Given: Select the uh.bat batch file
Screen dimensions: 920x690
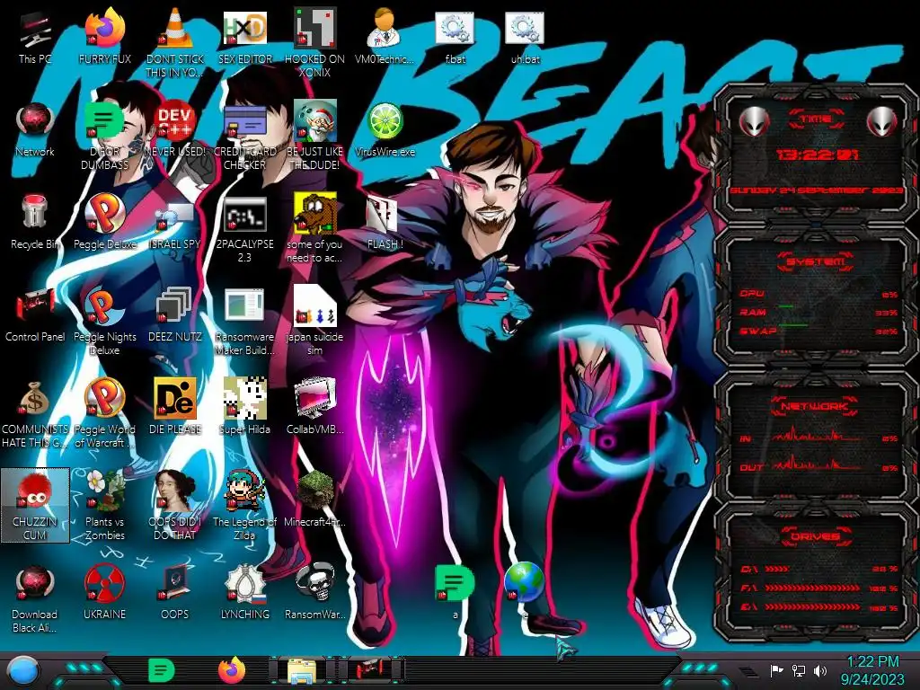Looking at the screenshot, I should coord(525,30).
